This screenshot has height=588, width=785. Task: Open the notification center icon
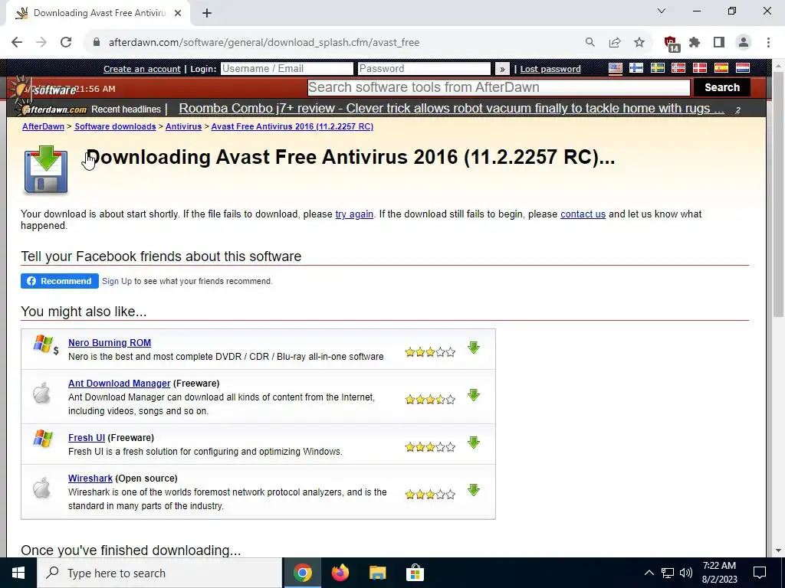[760, 573]
